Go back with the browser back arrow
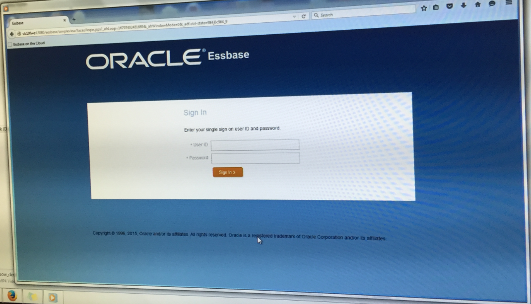The width and height of the screenshot is (531, 304). (x=11, y=34)
